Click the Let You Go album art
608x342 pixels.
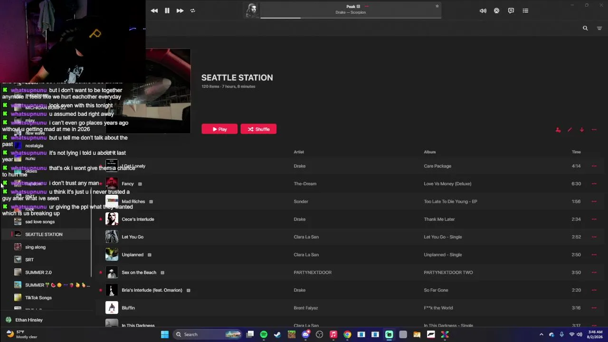pyautogui.click(x=112, y=237)
